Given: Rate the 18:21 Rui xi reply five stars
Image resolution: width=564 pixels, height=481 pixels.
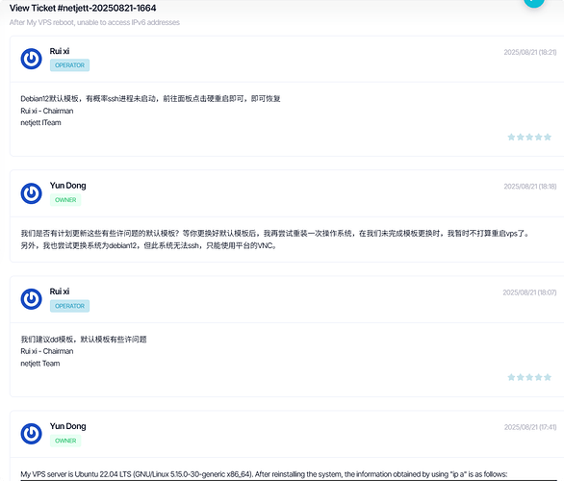Looking at the screenshot, I should coord(548,137).
